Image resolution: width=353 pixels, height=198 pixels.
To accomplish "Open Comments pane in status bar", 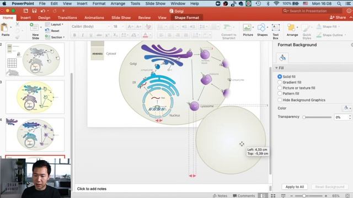I will 244,196.
